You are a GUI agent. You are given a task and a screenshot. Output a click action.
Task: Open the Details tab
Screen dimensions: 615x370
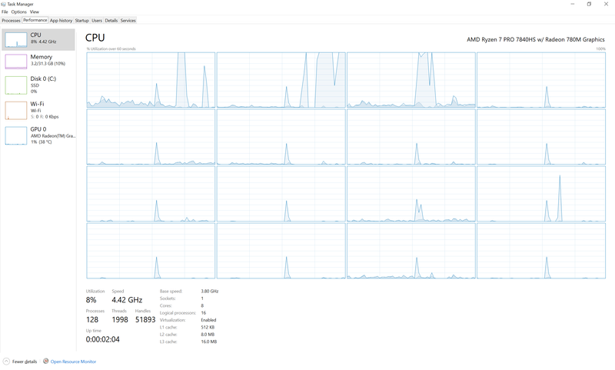[111, 21]
